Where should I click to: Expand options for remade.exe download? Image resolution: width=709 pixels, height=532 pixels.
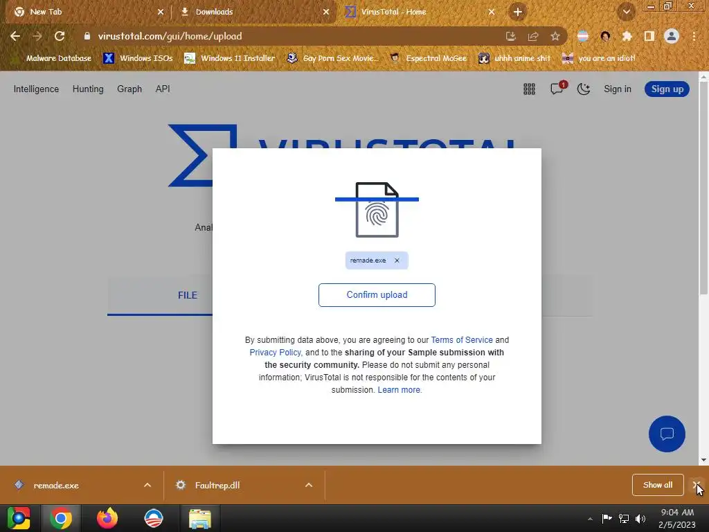147,485
